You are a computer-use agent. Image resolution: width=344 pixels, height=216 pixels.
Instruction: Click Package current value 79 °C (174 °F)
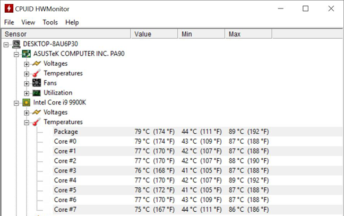coord(154,132)
